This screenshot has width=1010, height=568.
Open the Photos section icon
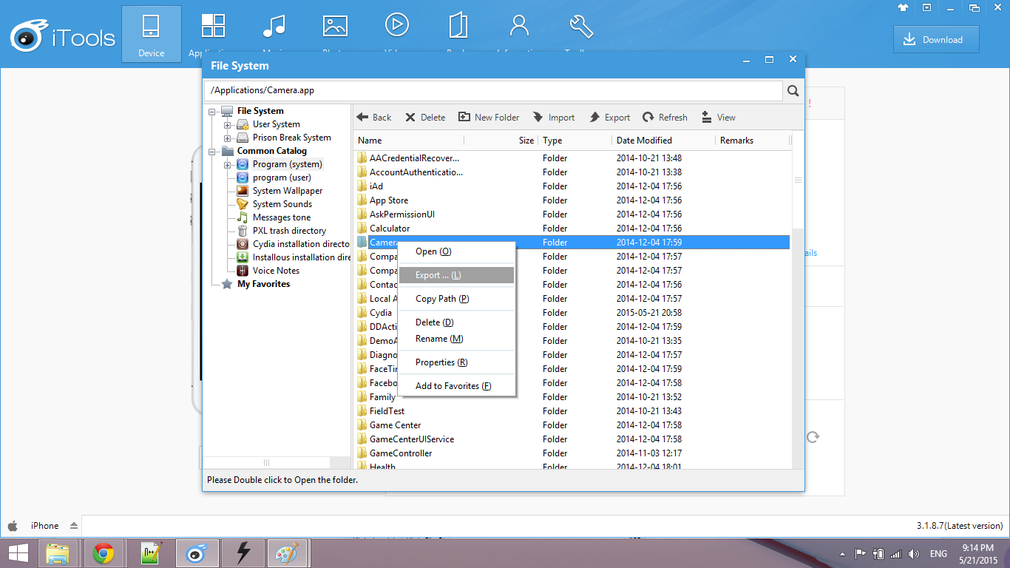pos(335,26)
